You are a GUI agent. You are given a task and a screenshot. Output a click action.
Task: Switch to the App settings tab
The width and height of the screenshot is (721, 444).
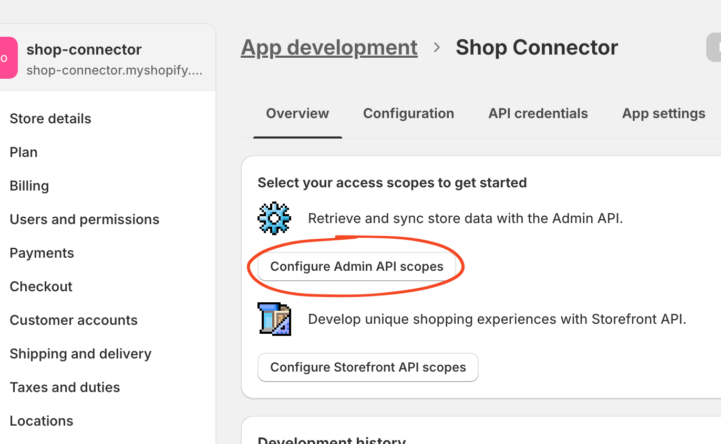(664, 114)
